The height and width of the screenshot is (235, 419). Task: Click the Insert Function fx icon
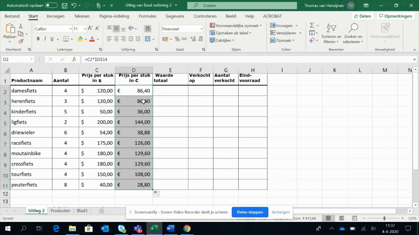[74, 59]
